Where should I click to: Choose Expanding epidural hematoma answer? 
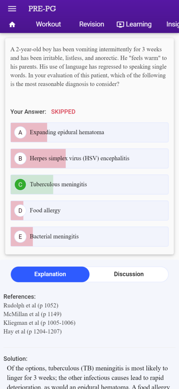click(89, 133)
